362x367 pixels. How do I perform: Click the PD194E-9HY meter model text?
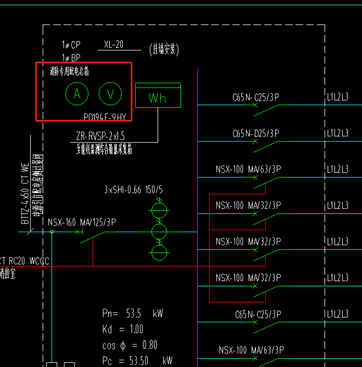tap(105, 117)
